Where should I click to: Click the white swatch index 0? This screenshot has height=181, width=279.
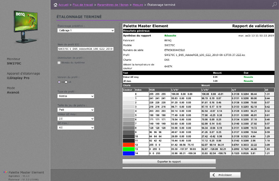point(129,94)
